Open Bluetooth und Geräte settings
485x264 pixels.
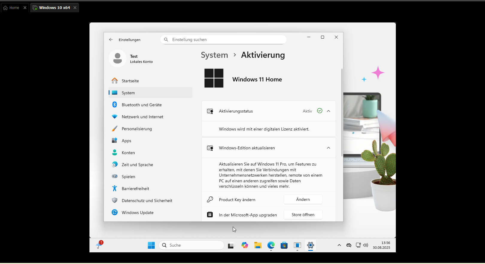142,105
